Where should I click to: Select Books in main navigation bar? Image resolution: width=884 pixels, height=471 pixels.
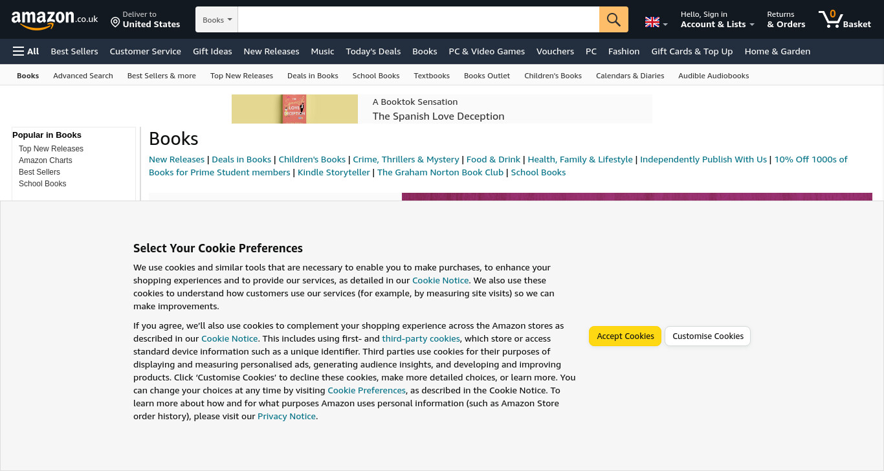[x=425, y=51]
